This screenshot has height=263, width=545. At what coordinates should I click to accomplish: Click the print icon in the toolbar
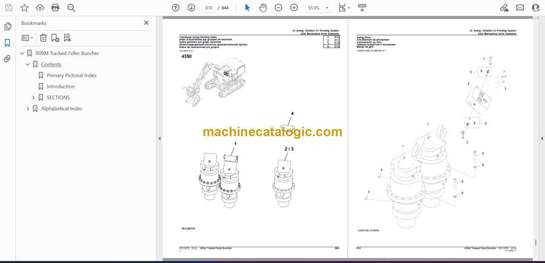point(55,8)
